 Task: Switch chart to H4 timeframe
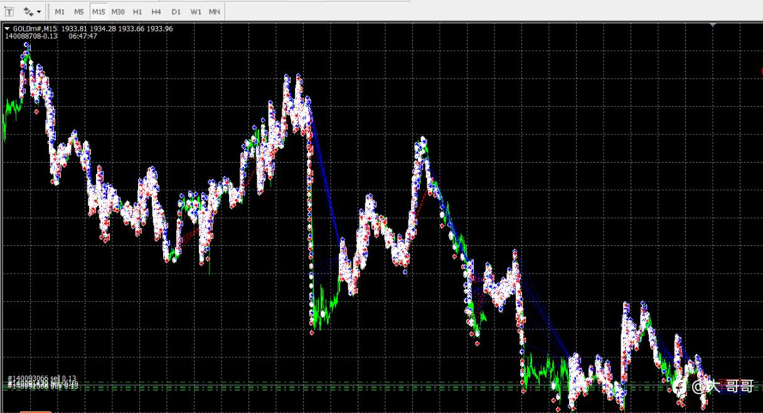click(156, 11)
